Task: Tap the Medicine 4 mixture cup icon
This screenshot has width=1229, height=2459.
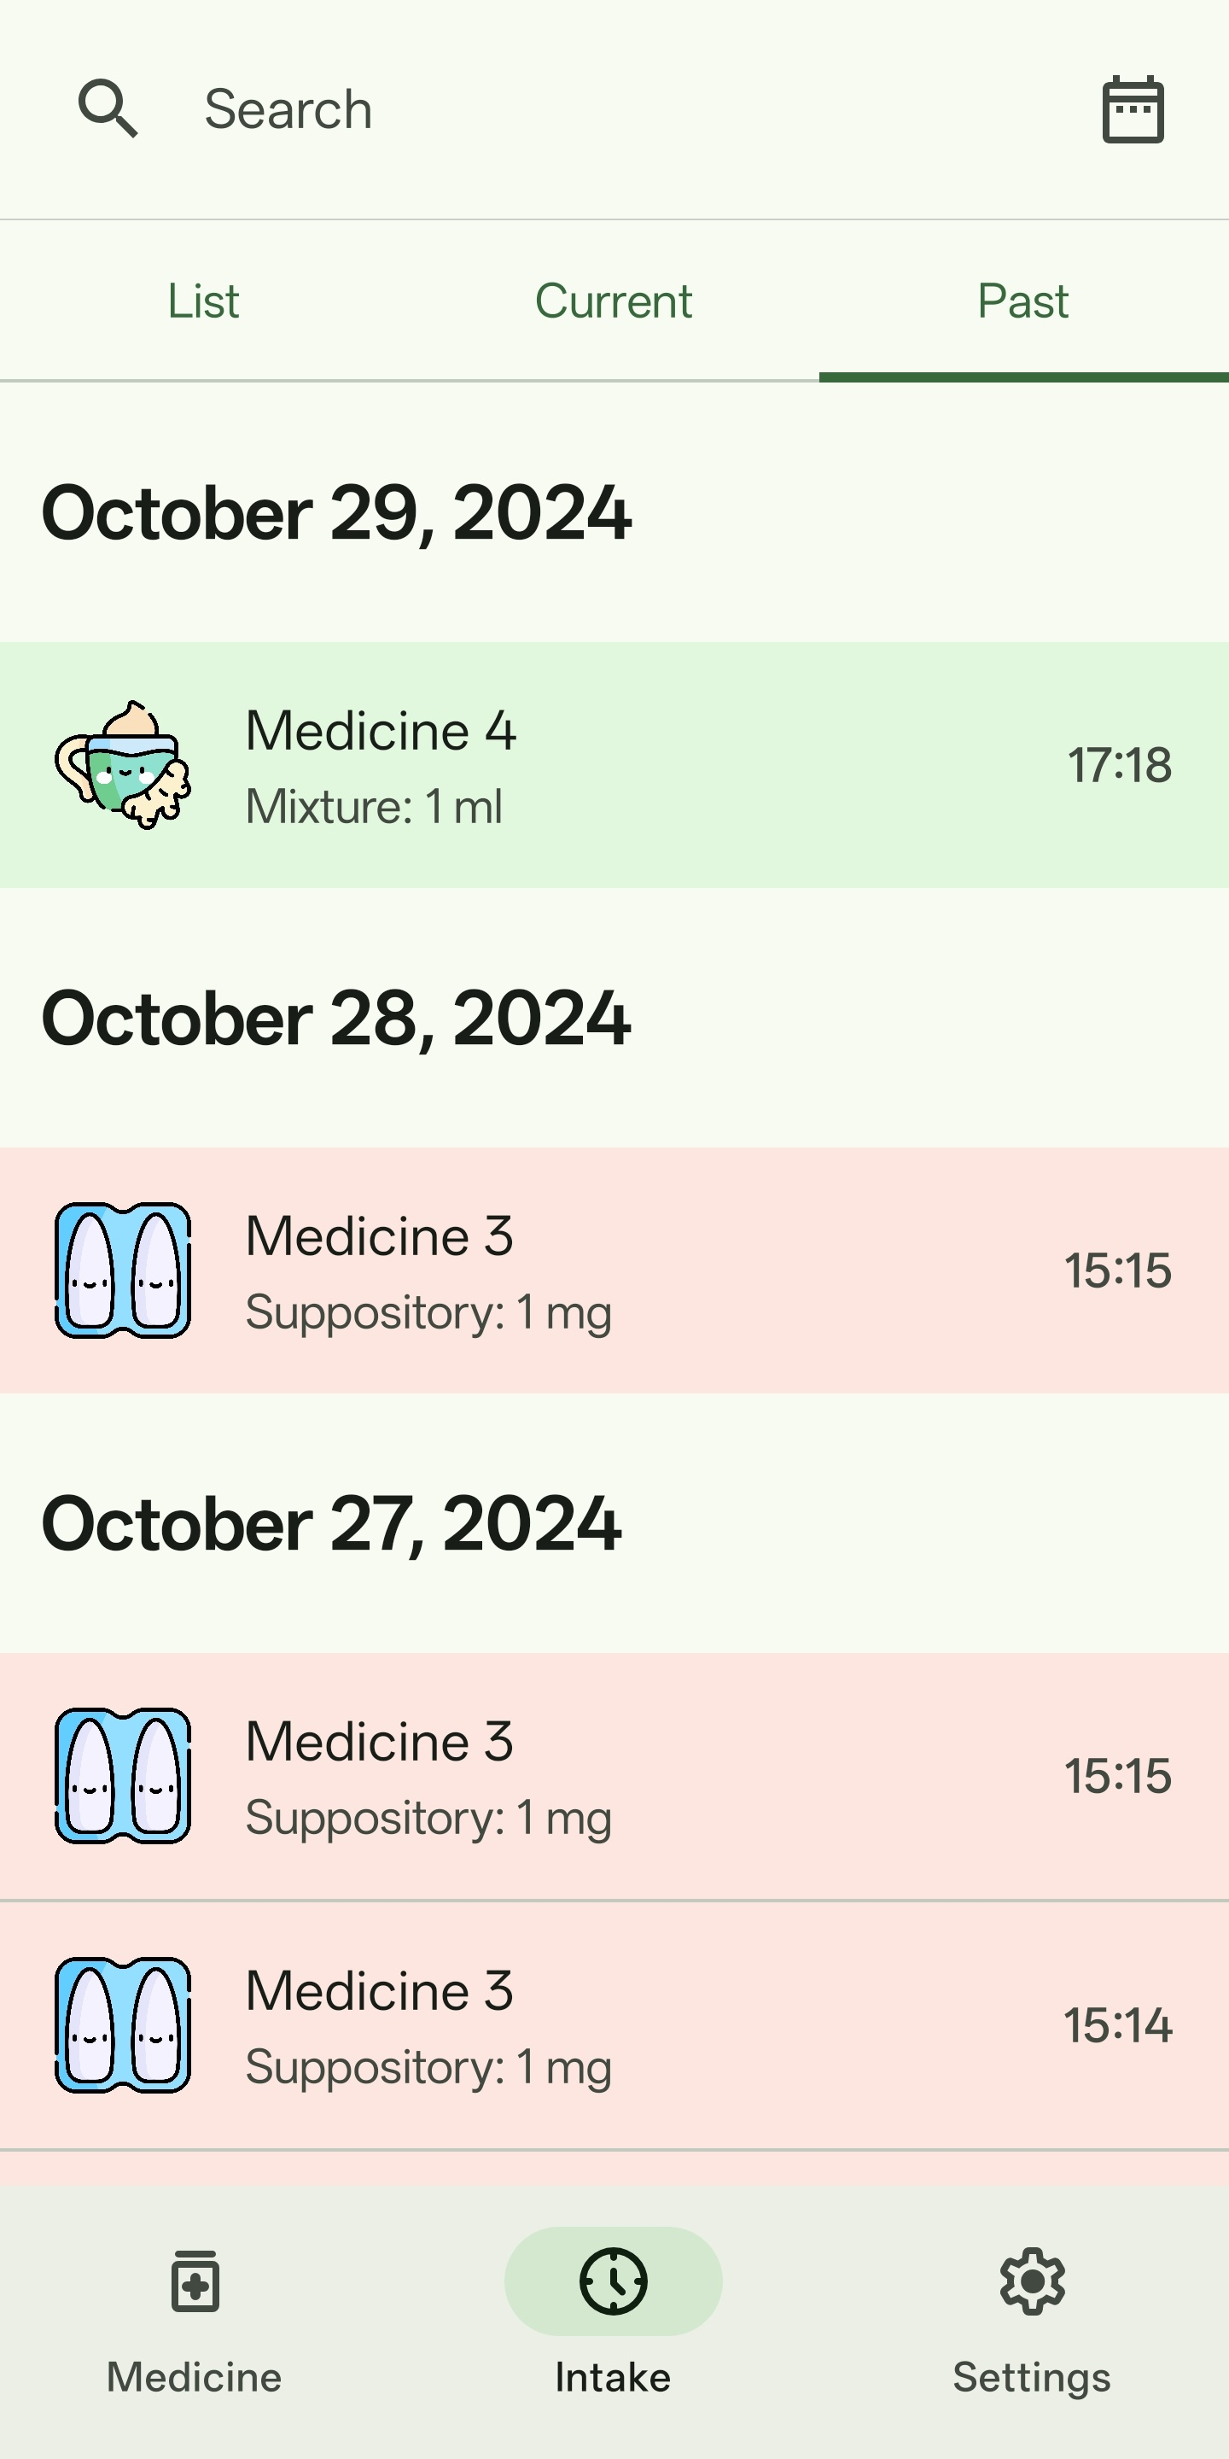Action: pyautogui.click(x=123, y=765)
